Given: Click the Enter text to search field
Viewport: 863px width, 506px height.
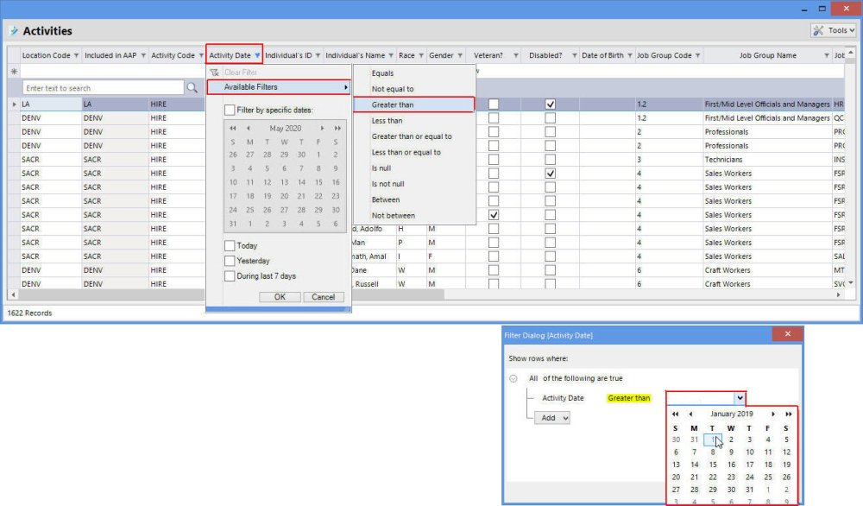Looking at the screenshot, I should 103,87.
